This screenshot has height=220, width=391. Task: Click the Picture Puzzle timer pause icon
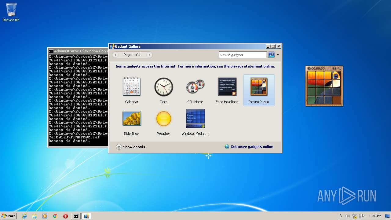(x=309, y=68)
